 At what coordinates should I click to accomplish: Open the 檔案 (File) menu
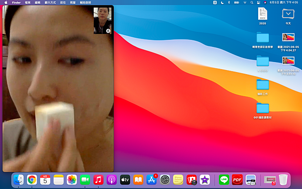[28, 3]
